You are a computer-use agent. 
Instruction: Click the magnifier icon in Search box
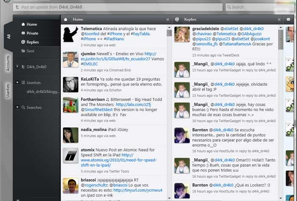pyautogui.click(x=229, y=7)
